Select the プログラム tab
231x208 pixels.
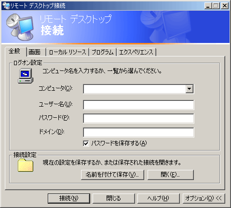point(103,52)
